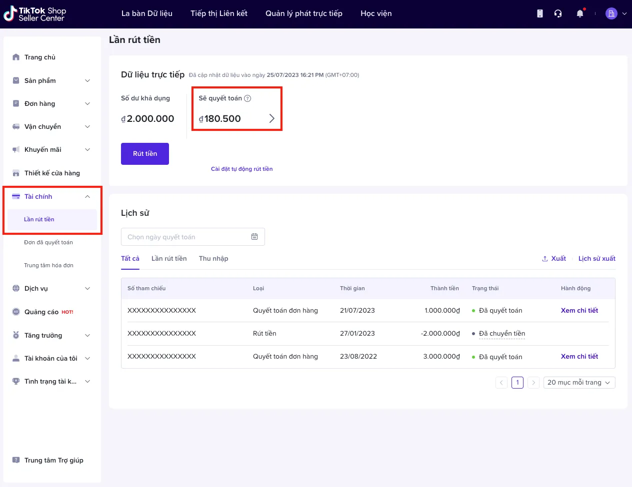Open the mobile app download icon
Viewport: 632px width, 487px height.
[540, 13]
